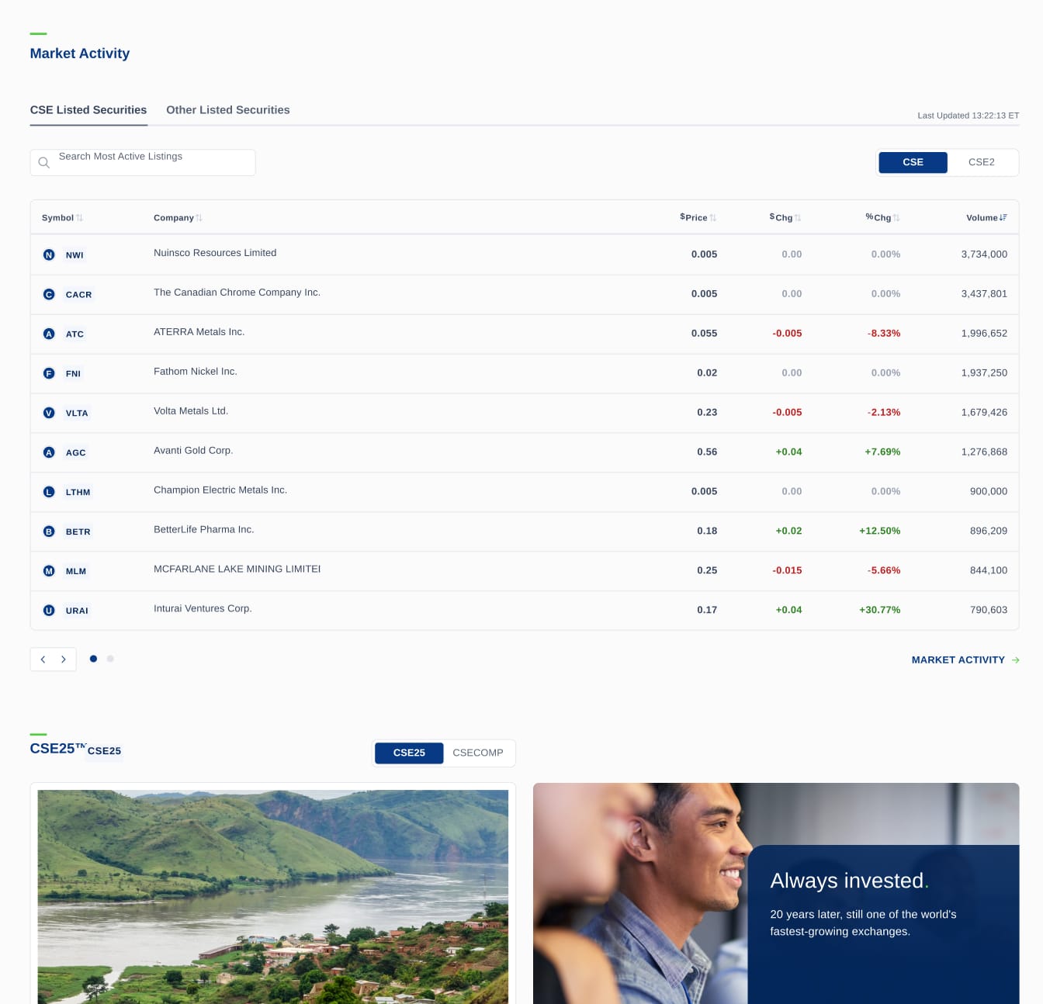Select first pagination dot
Image resolution: width=1043 pixels, height=1004 pixels.
tap(94, 659)
